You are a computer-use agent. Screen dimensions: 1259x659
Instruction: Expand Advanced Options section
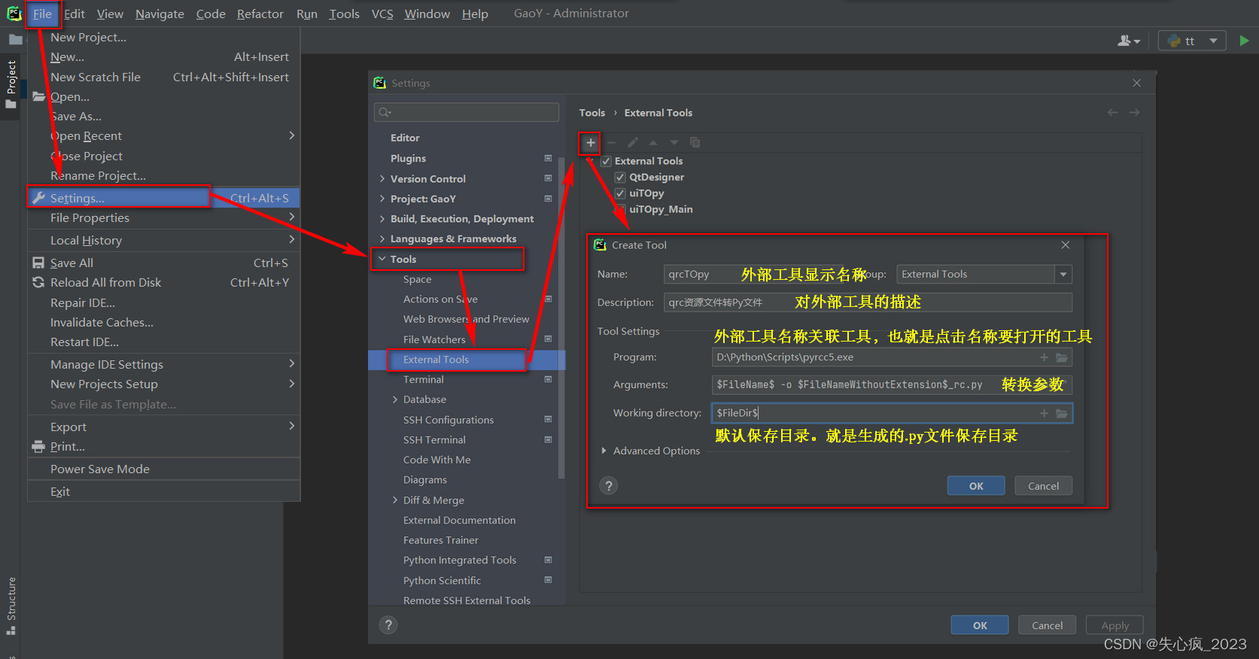604,451
